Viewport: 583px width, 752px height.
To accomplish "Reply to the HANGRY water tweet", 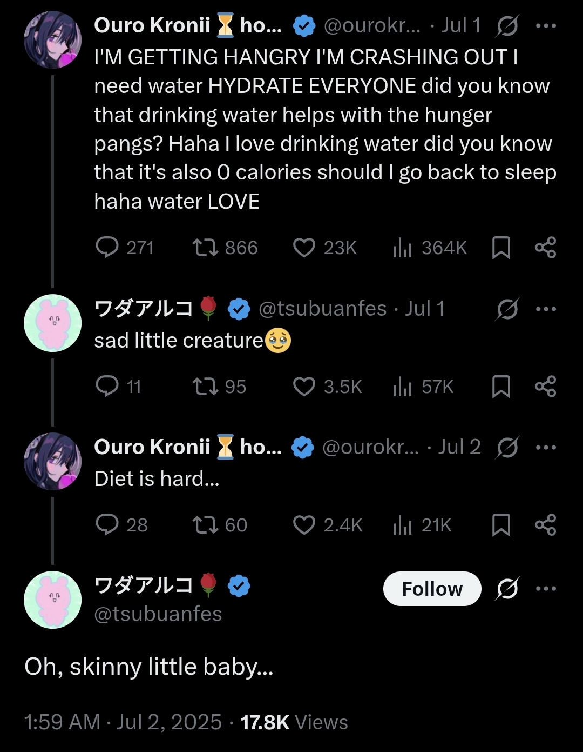I will [107, 248].
